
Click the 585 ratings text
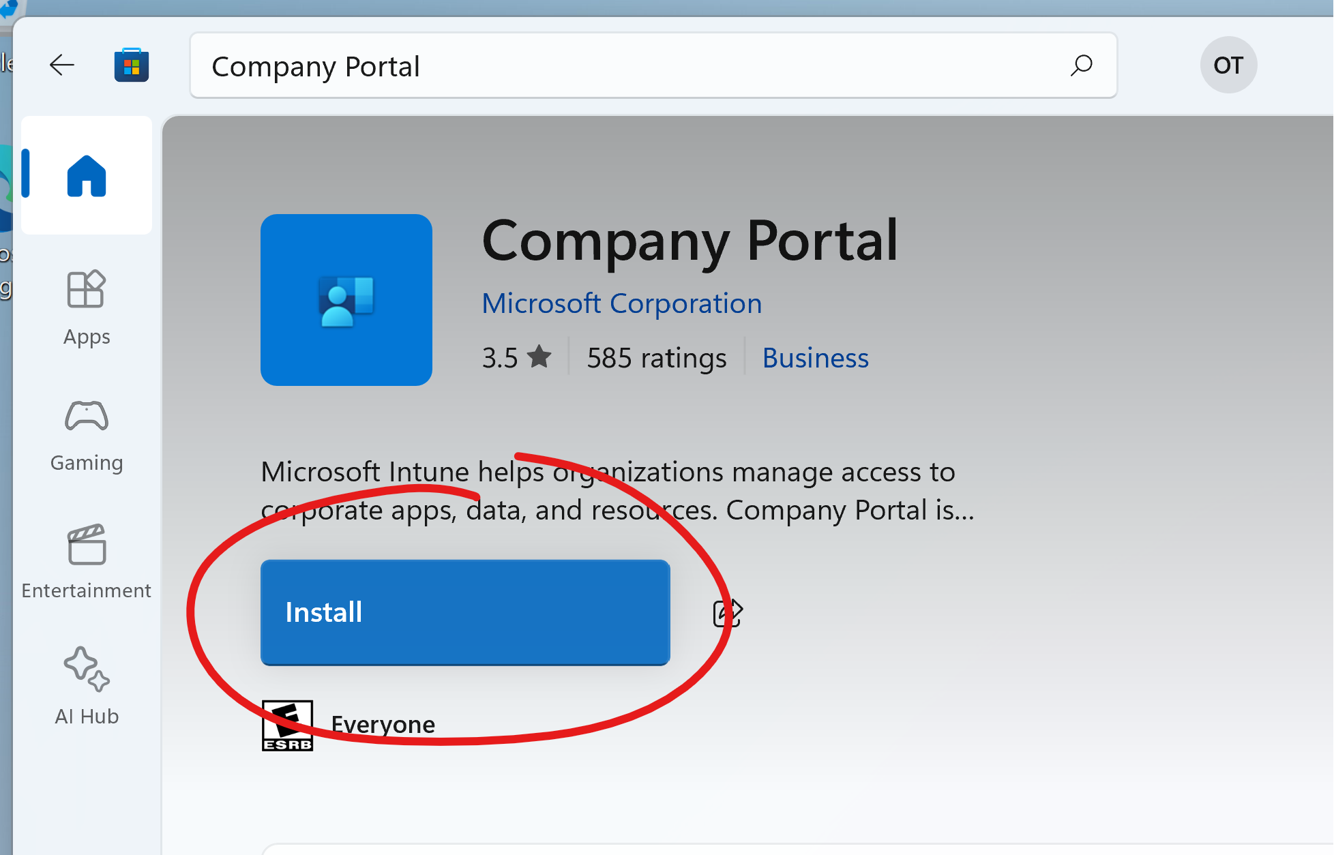tap(657, 358)
